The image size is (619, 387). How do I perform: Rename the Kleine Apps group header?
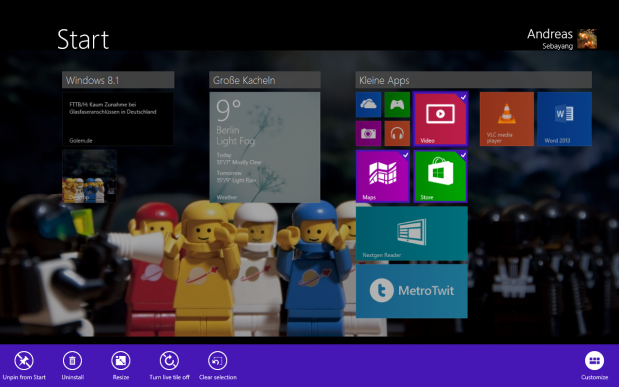pyautogui.click(x=473, y=80)
